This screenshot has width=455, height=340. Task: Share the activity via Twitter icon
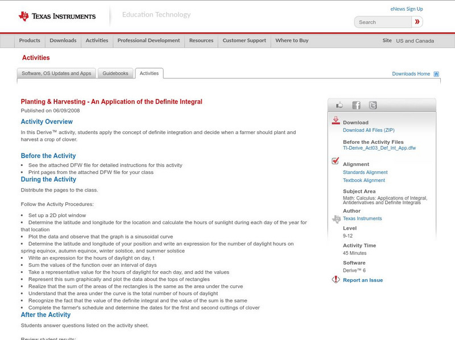(x=373, y=105)
